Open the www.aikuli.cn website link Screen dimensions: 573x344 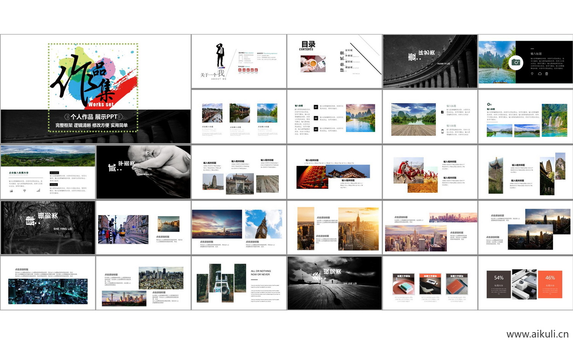click(537, 334)
